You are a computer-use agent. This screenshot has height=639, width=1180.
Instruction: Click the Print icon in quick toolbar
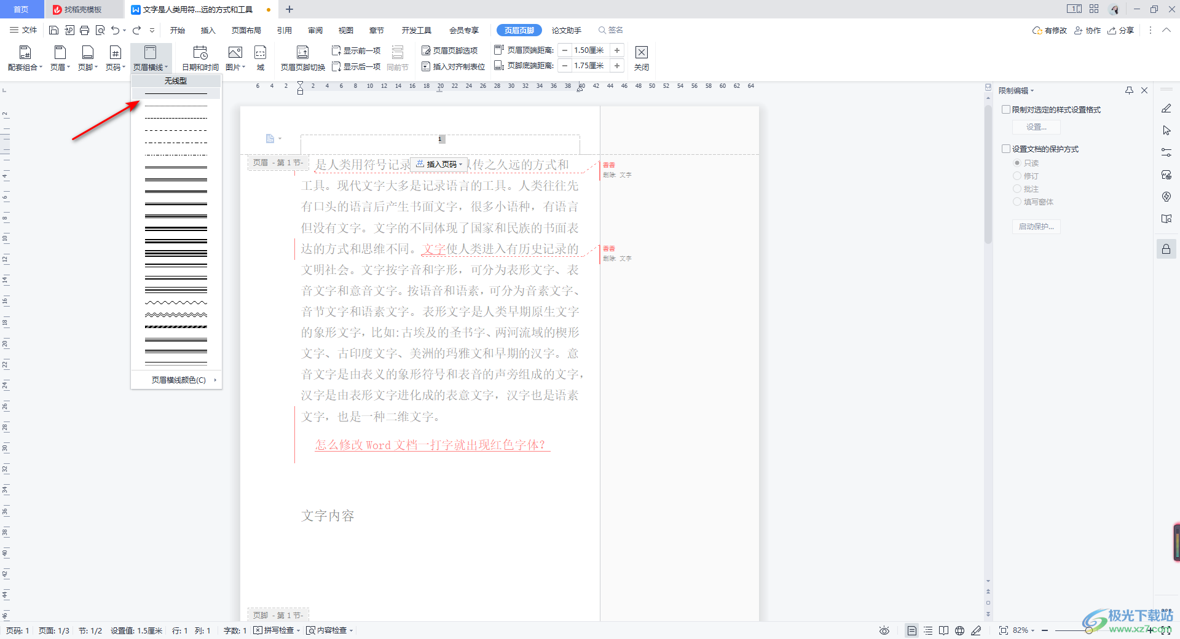85,30
